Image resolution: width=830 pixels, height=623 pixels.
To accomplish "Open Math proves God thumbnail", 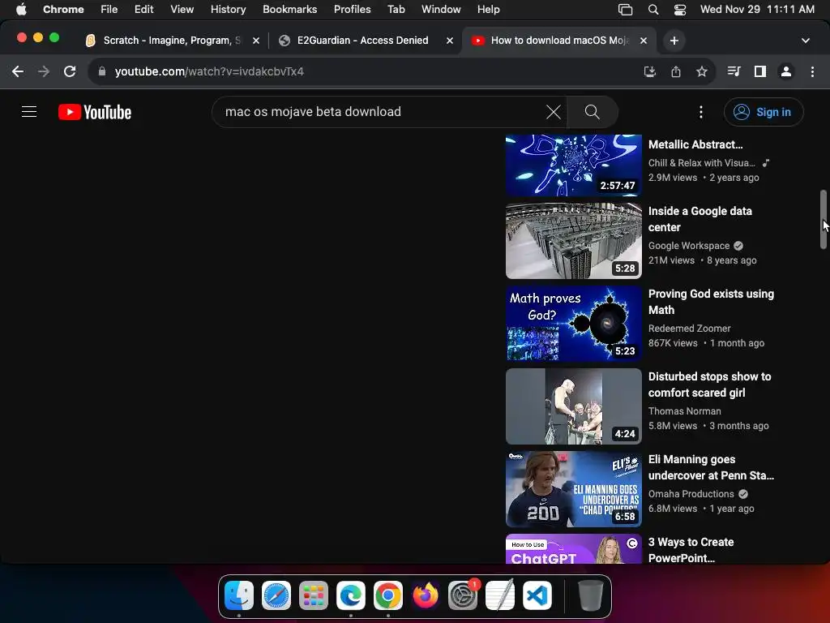I will [x=573, y=323].
